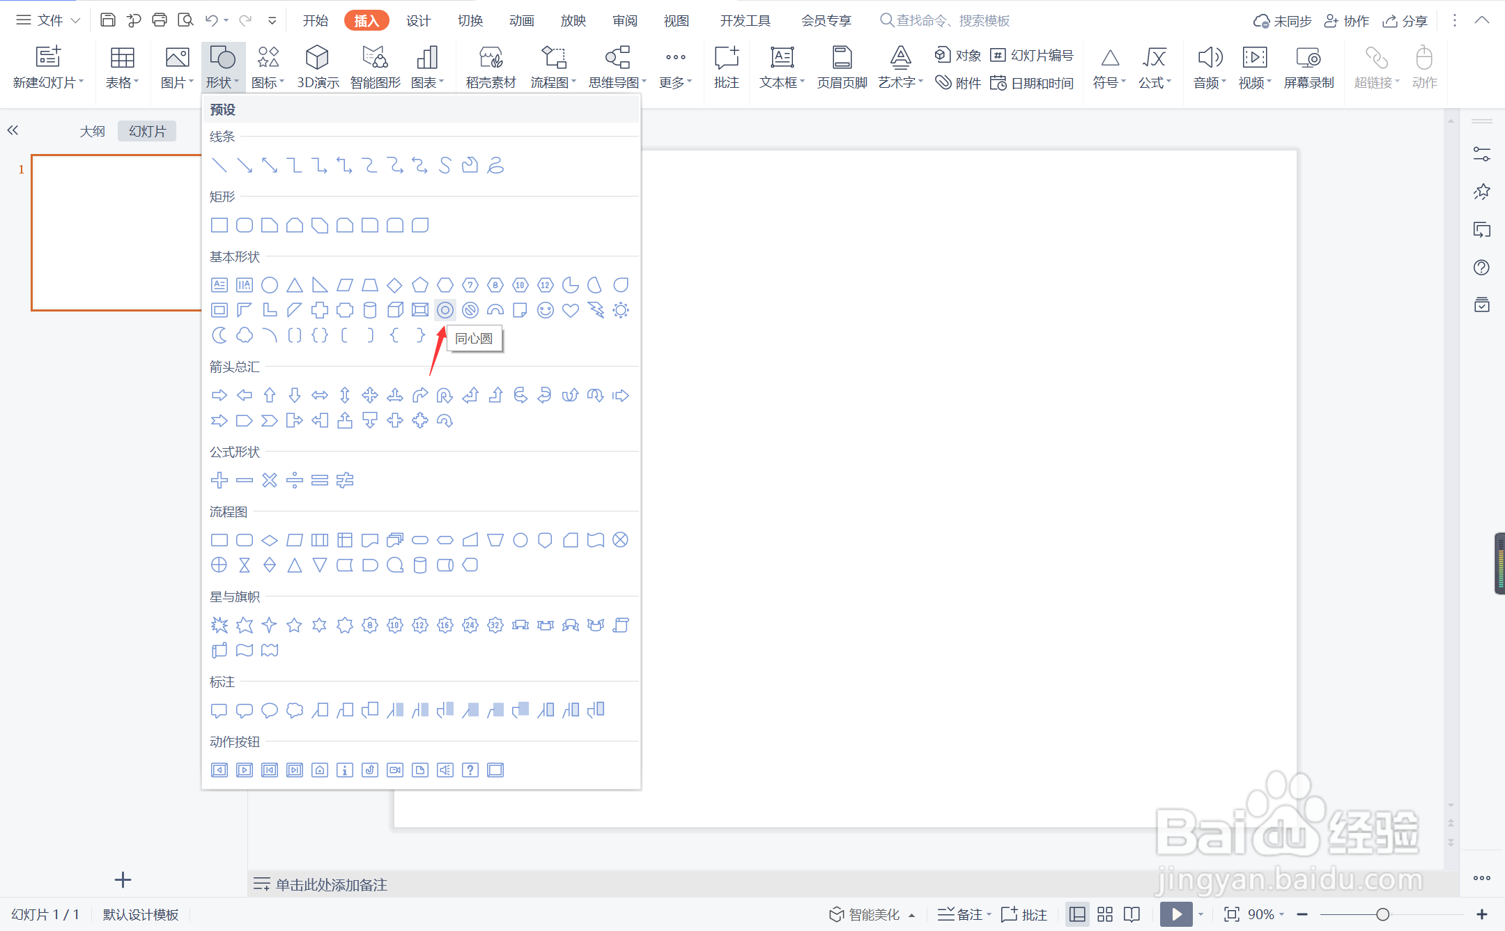The image size is (1505, 931).
Task: Choose the straight line shape
Action: pyautogui.click(x=219, y=165)
